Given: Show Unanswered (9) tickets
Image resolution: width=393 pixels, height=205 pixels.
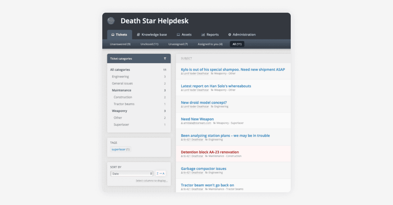Looking at the screenshot, I should [120, 44].
